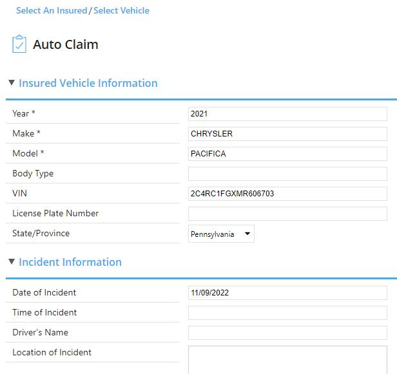
Task: Click the Model field containing PACIFICA
Action: (x=287, y=154)
